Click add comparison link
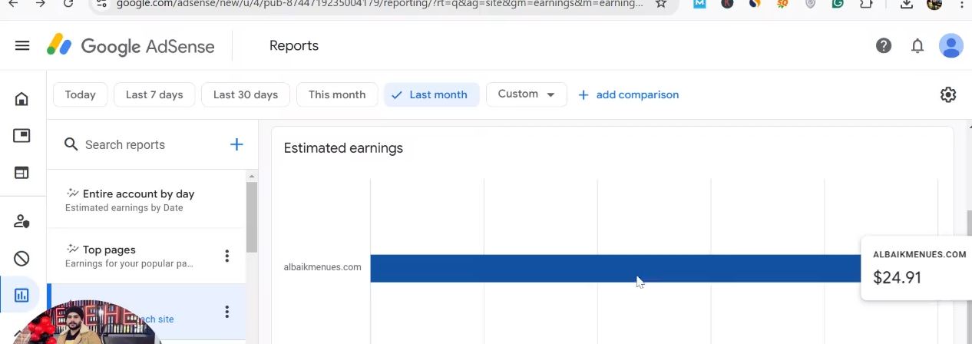972x344 pixels. point(628,94)
